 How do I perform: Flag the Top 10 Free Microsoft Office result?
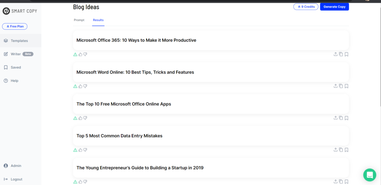tap(75, 118)
